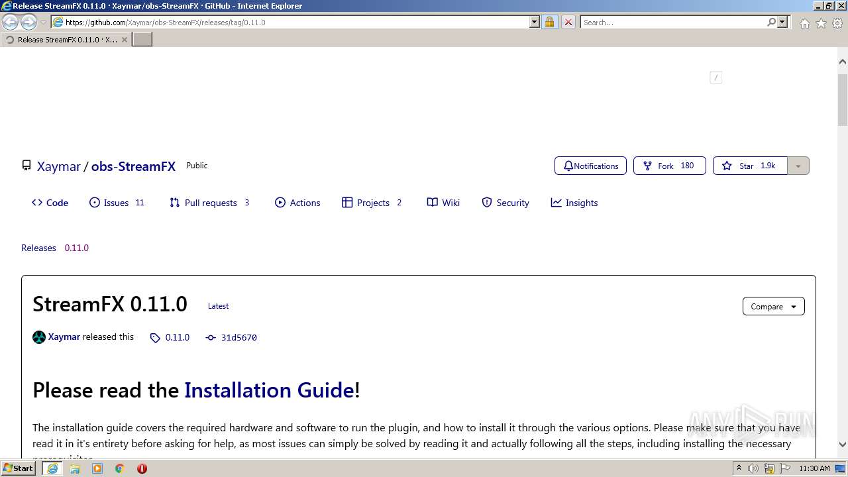
Task: View the security lock report icon
Action: coord(549,23)
